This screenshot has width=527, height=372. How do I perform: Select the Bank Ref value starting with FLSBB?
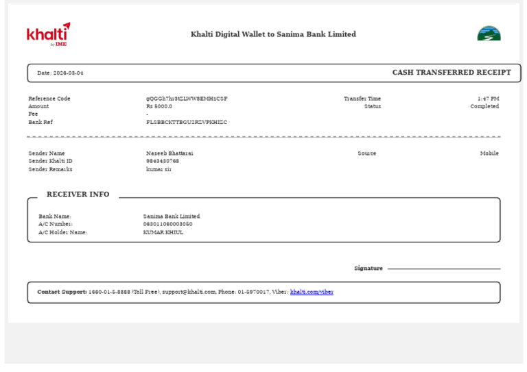click(187, 122)
